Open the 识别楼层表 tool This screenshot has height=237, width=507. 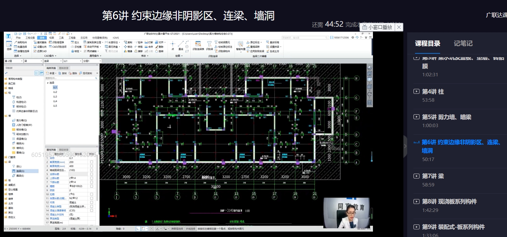[56, 42]
